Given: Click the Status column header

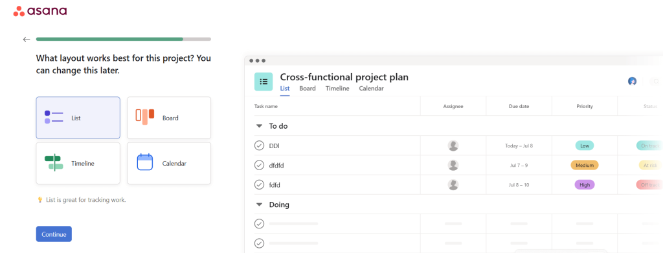Looking at the screenshot, I should pos(650,106).
